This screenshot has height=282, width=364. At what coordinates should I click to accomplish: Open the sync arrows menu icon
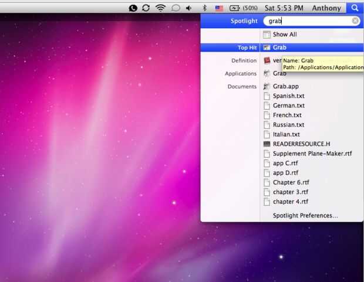pos(146,8)
